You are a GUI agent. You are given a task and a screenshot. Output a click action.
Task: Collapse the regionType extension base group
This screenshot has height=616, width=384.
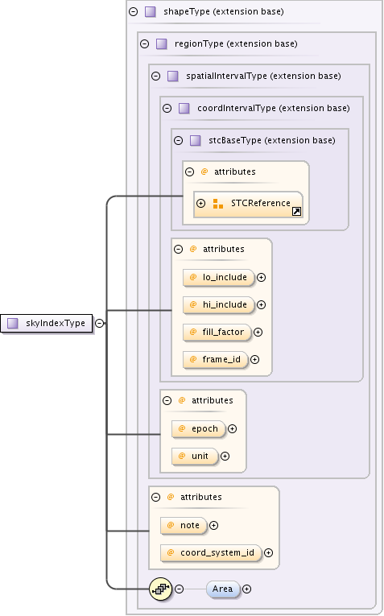(x=144, y=44)
